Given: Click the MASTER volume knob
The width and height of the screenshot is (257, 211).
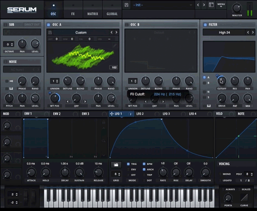Looking at the screenshot, I should coord(237,8).
